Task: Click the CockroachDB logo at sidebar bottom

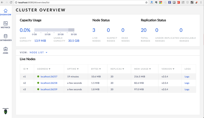Action: (6, 111)
